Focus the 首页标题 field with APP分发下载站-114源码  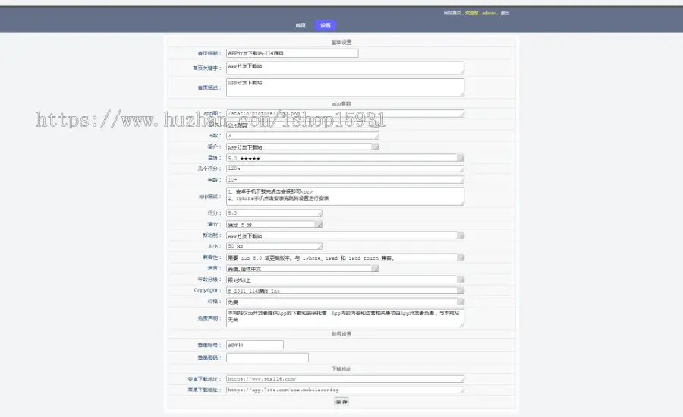292,53
